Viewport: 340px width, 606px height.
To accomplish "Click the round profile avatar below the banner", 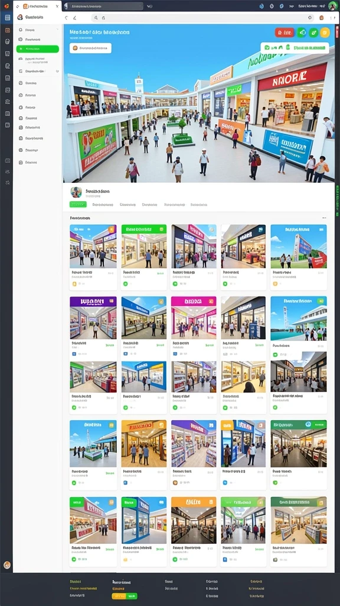I will coord(76,192).
